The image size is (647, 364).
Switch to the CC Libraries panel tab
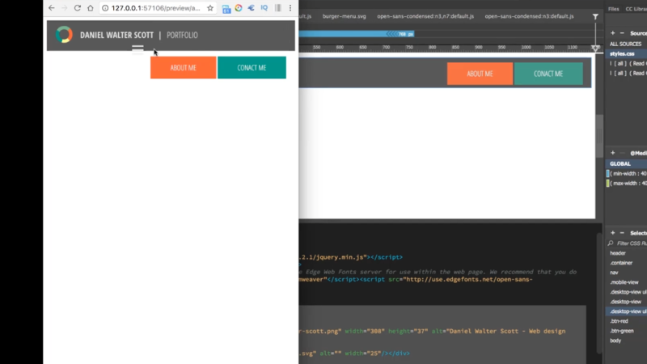(636, 9)
